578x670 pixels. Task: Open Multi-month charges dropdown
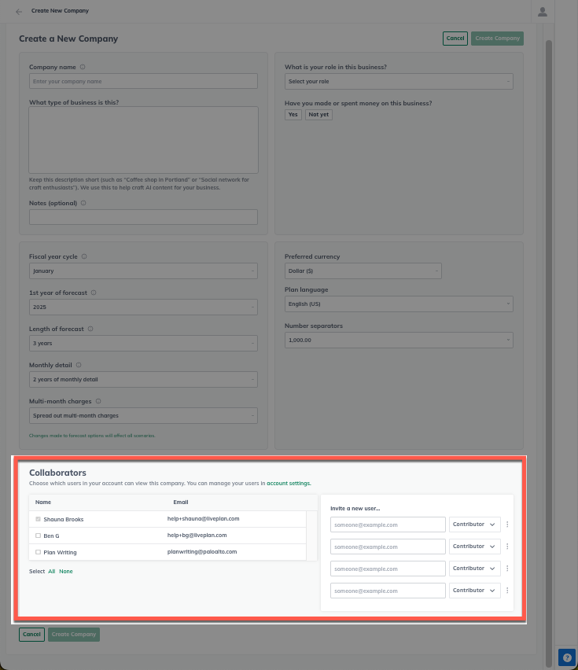[x=143, y=416]
